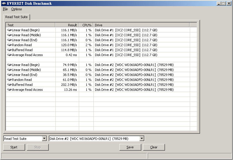The width and height of the screenshot is (233, 160).
Task: Click disk icon of OCZ Random Read row
Action: pyautogui.click(x=9, y=45)
